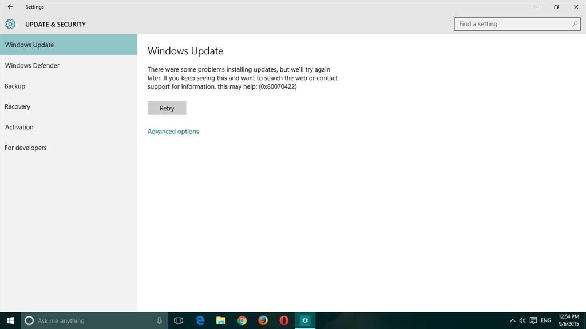Open the clock showing 12:54 PM

click(x=568, y=320)
